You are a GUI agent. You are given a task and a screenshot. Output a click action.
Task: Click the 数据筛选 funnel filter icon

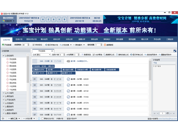tap(83, 54)
